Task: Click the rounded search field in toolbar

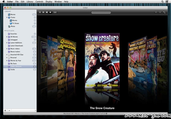Action: 101,12
